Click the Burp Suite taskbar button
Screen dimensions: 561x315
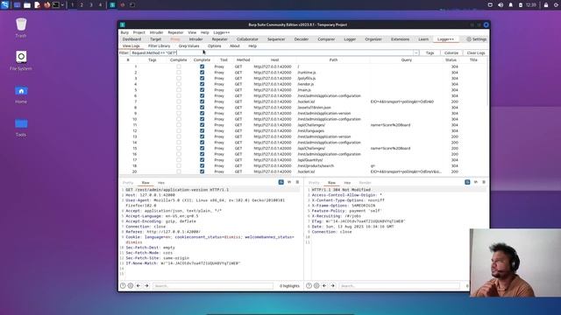click(112, 5)
